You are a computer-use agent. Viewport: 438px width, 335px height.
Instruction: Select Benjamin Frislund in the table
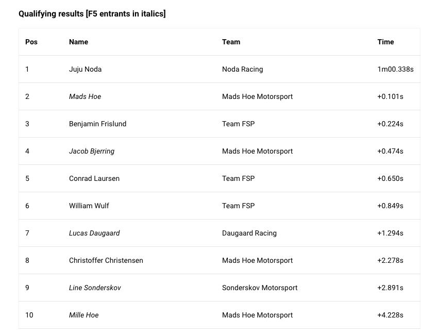click(x=97, y=124)
